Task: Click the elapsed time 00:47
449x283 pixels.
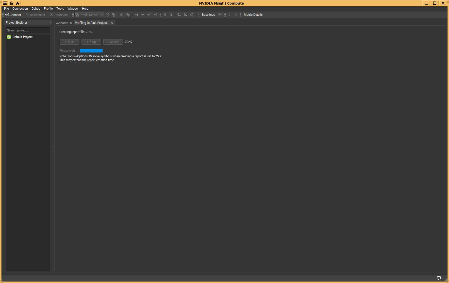Action: pos(129,42)
